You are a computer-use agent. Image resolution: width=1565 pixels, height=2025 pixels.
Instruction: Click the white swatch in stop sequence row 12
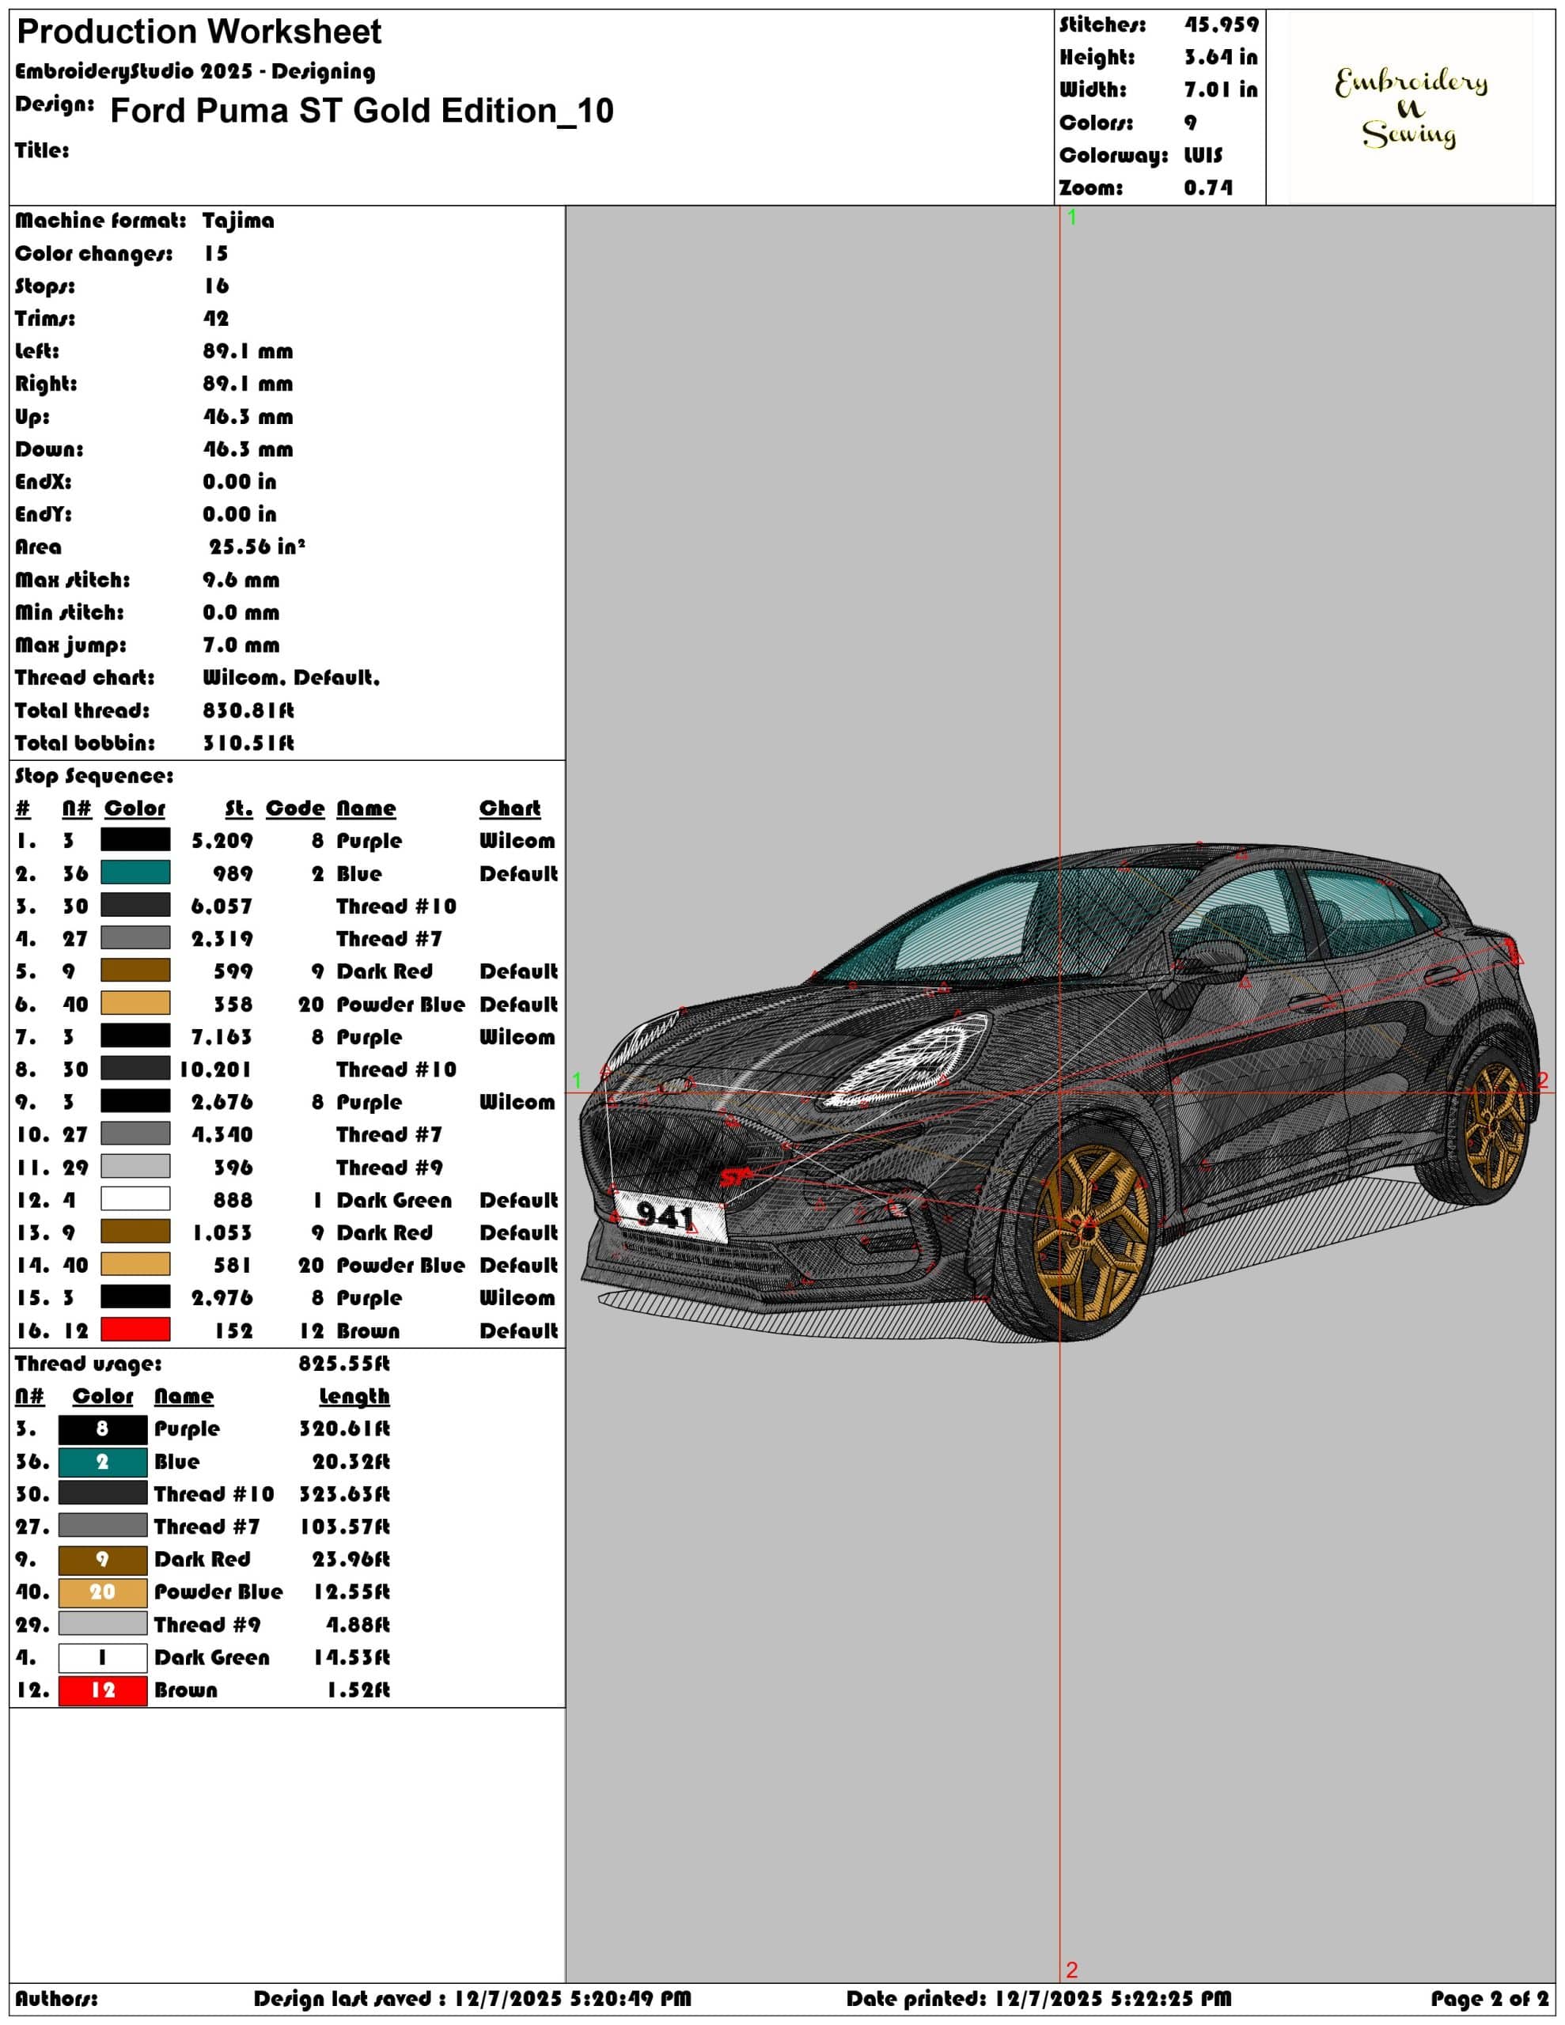(135, 1199)
